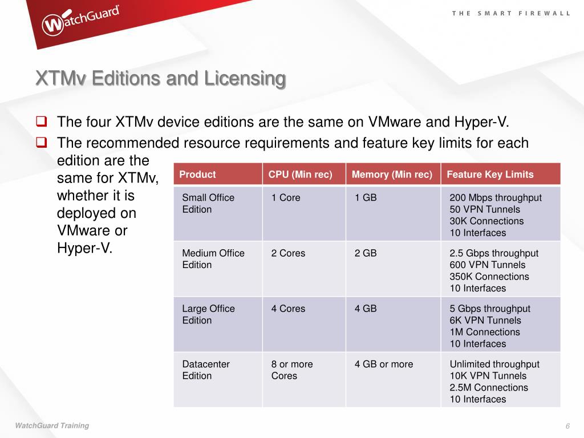
Task: Click '6K VPN Tunnels' text
Action: tap(485, 321)
